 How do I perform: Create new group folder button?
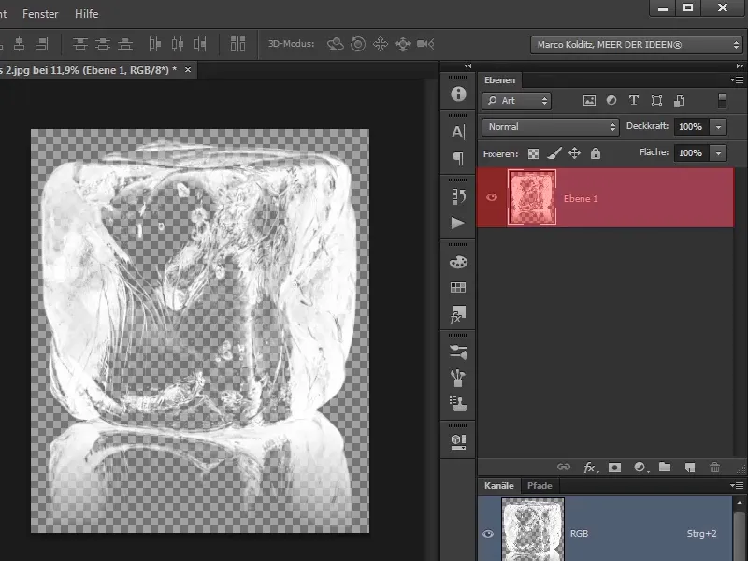click(665, 467)
